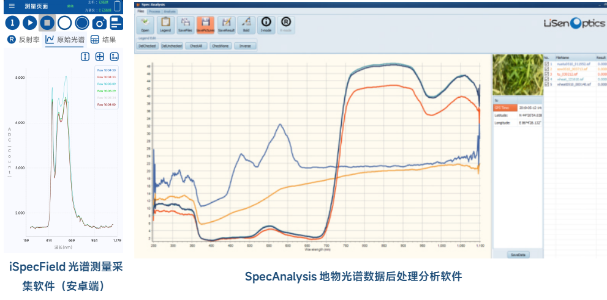
Task: Click the Bold brush toolbar icon
Action: 246,25
